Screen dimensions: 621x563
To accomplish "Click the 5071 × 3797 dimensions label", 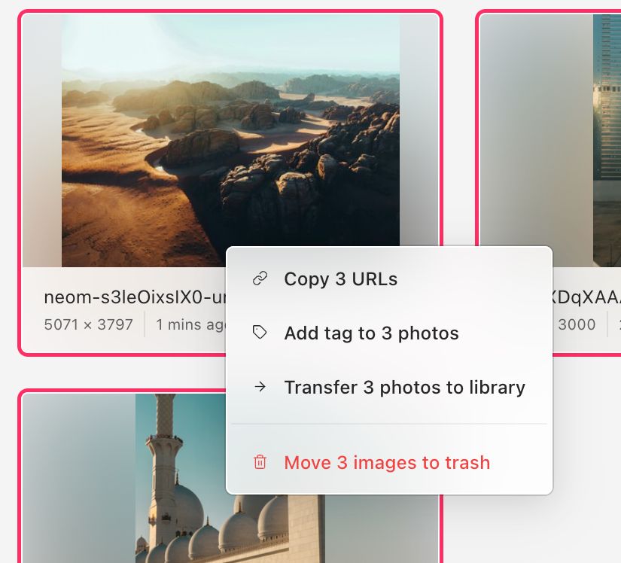I will [89, 324].
